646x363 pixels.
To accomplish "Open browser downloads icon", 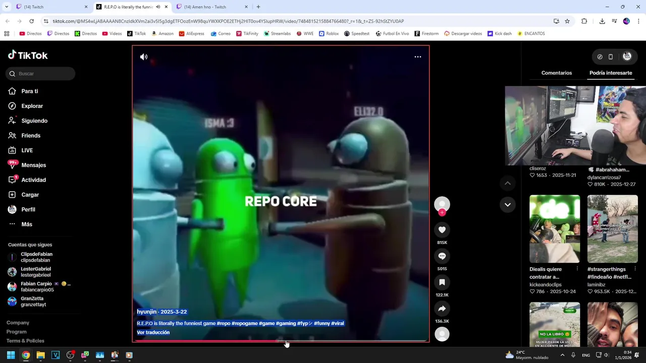I will [602, 21].
